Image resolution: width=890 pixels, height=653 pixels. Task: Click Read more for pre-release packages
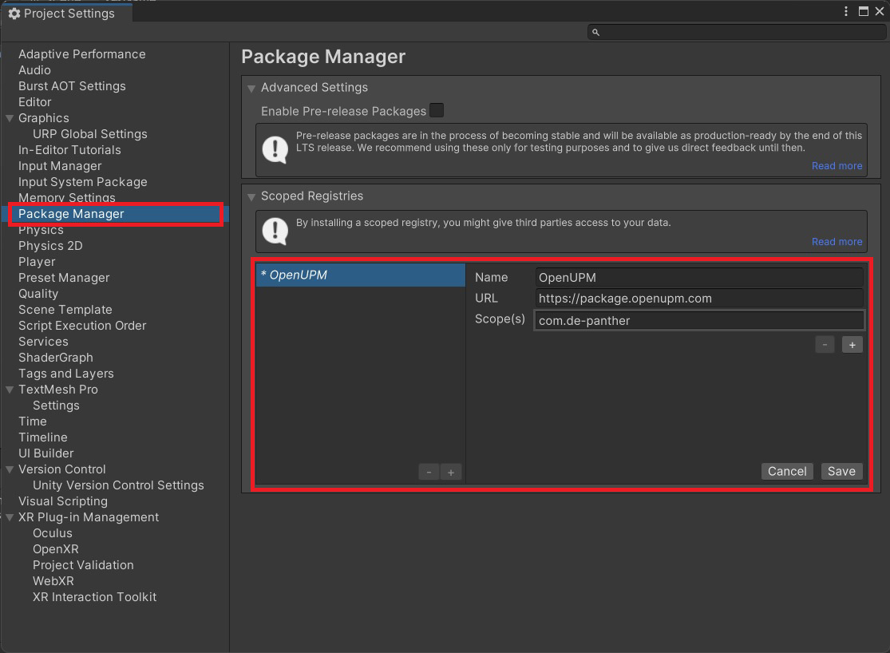(x=837, y=166)
